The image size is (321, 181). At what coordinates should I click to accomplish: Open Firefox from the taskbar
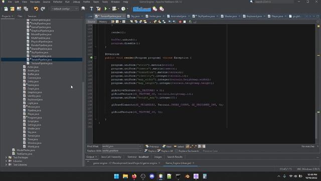[x=134, y=176]
